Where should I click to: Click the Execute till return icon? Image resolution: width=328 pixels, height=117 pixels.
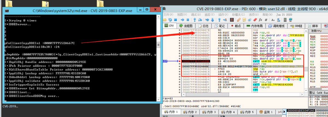point(219,20)
